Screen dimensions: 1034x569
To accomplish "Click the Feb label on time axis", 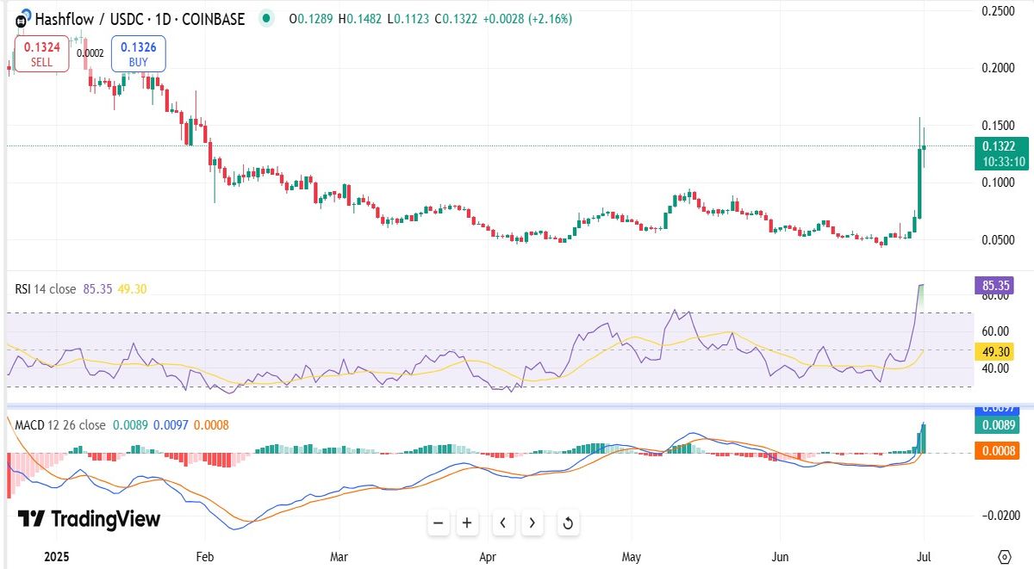I will (x=205, y=555).
